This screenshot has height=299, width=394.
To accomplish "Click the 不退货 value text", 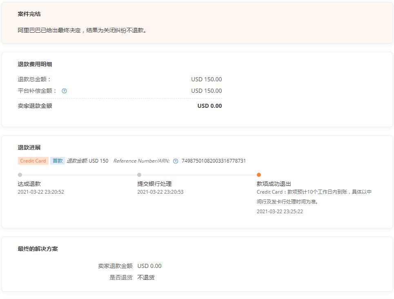I will pos(146,277).
